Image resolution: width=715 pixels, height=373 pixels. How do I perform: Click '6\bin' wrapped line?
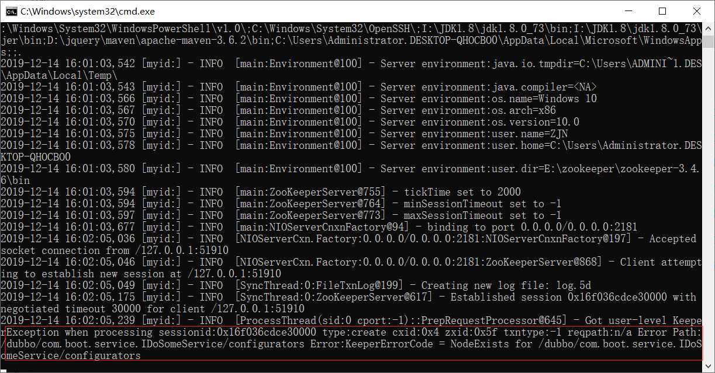click(15, 180)
